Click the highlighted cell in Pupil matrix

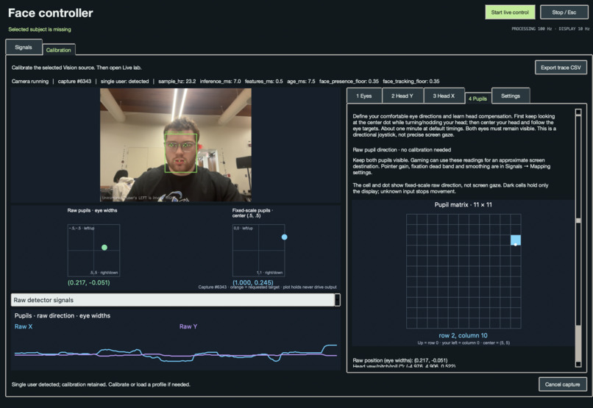pyautogui.click(x=516, y=240)
